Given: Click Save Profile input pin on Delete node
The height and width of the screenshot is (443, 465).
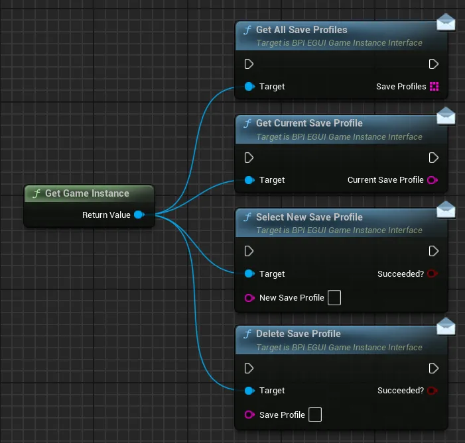Looking at the screenshot, I should pyautogui.click(x=249, y=415).
